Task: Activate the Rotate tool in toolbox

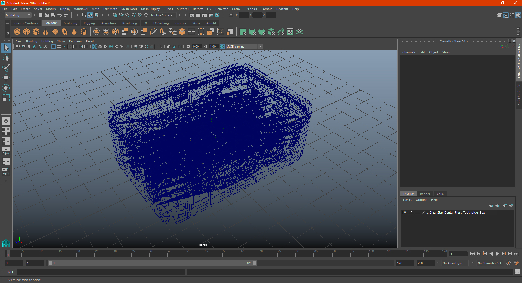Action: [x=6, y=88]
